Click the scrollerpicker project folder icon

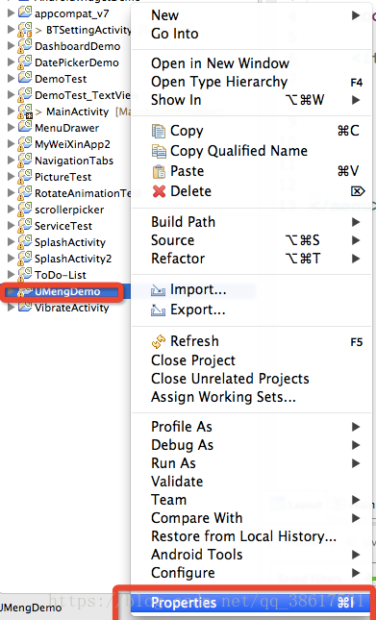click(25, 210)
